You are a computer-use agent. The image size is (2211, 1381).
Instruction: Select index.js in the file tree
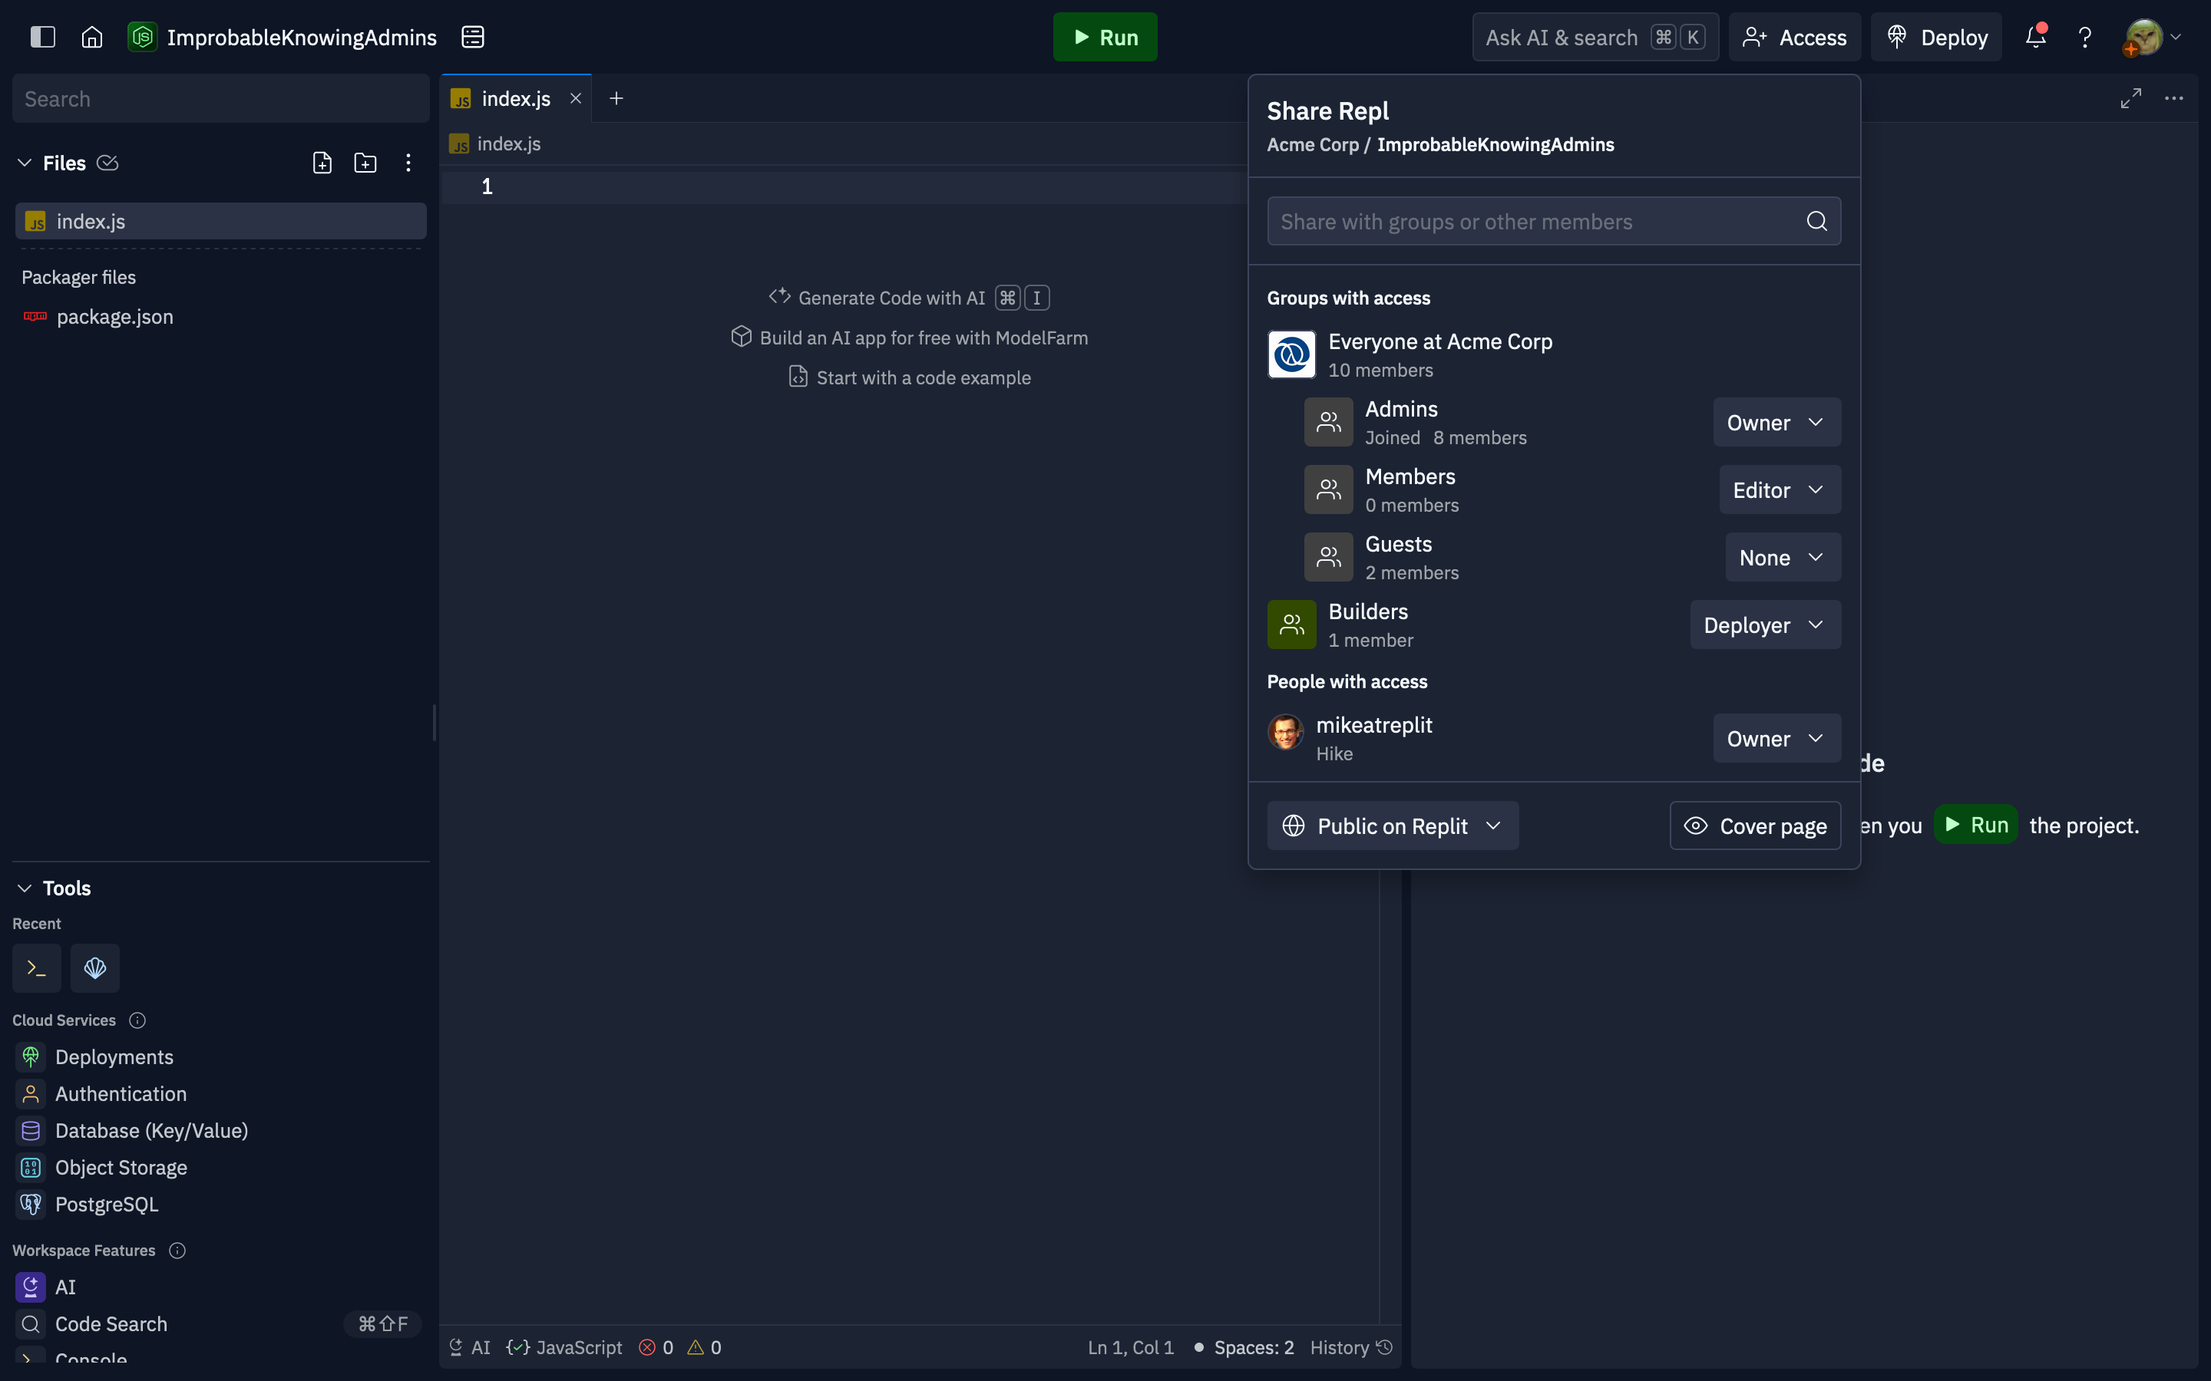(220, 221)
